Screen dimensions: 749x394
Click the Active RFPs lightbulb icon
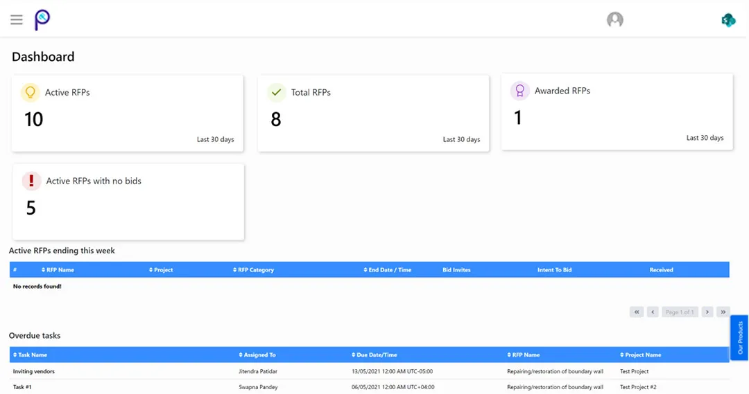click(x=31, y=92)
